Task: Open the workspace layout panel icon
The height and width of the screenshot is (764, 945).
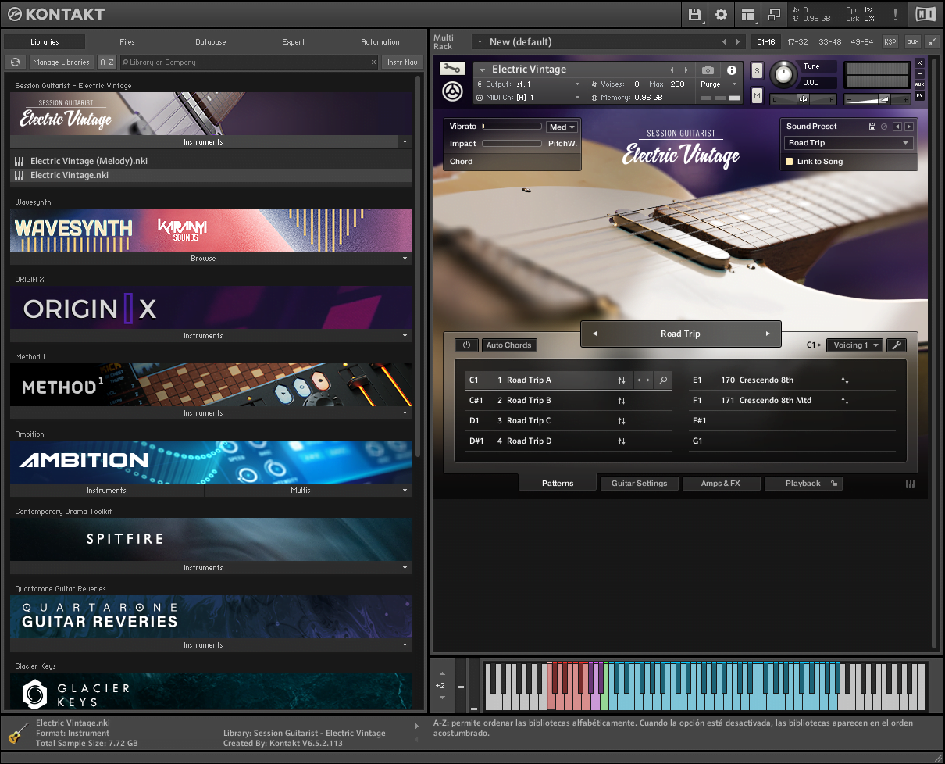Action: click(x=747, y=14)
